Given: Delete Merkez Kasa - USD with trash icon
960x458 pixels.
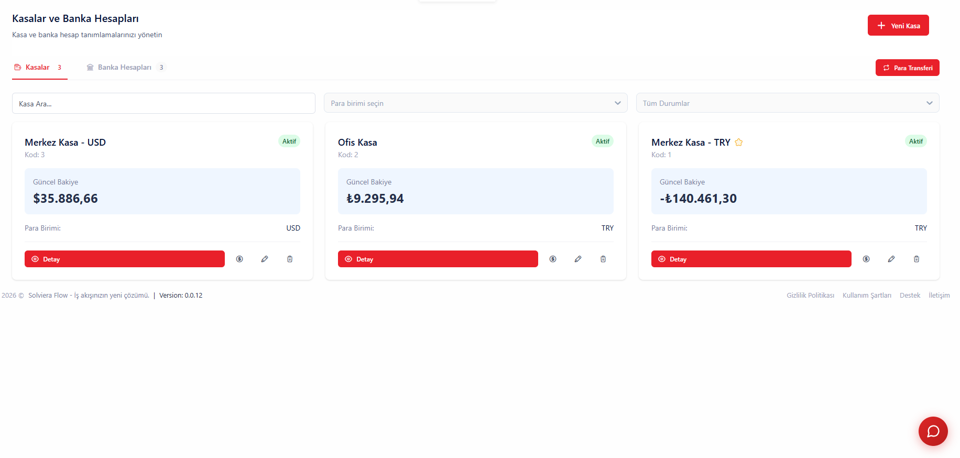Looking at the screenshot, I should tap(290, 259).
